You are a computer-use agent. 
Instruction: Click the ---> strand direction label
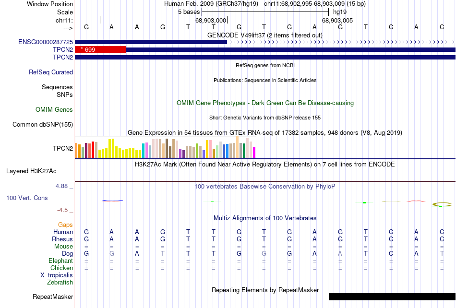pos(68,28)
